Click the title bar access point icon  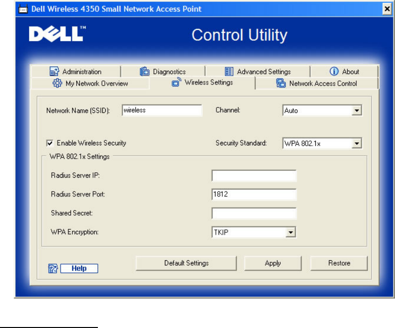(23, 9)
